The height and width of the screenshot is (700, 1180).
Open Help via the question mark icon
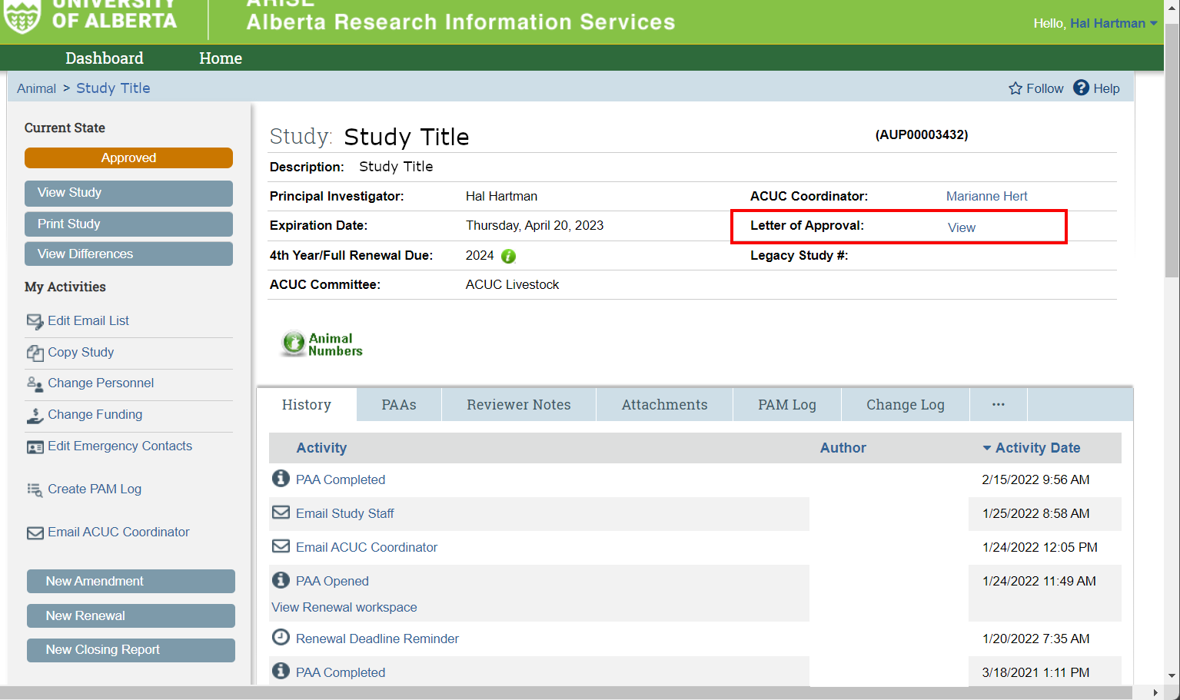[1081, 88]
